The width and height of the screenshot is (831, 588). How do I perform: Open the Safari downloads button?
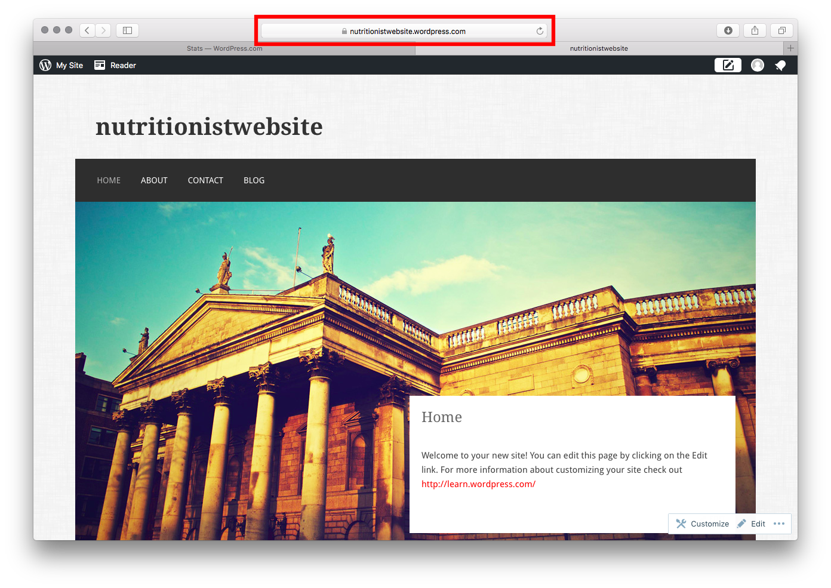pyautogui.click(x=728, y=30)
